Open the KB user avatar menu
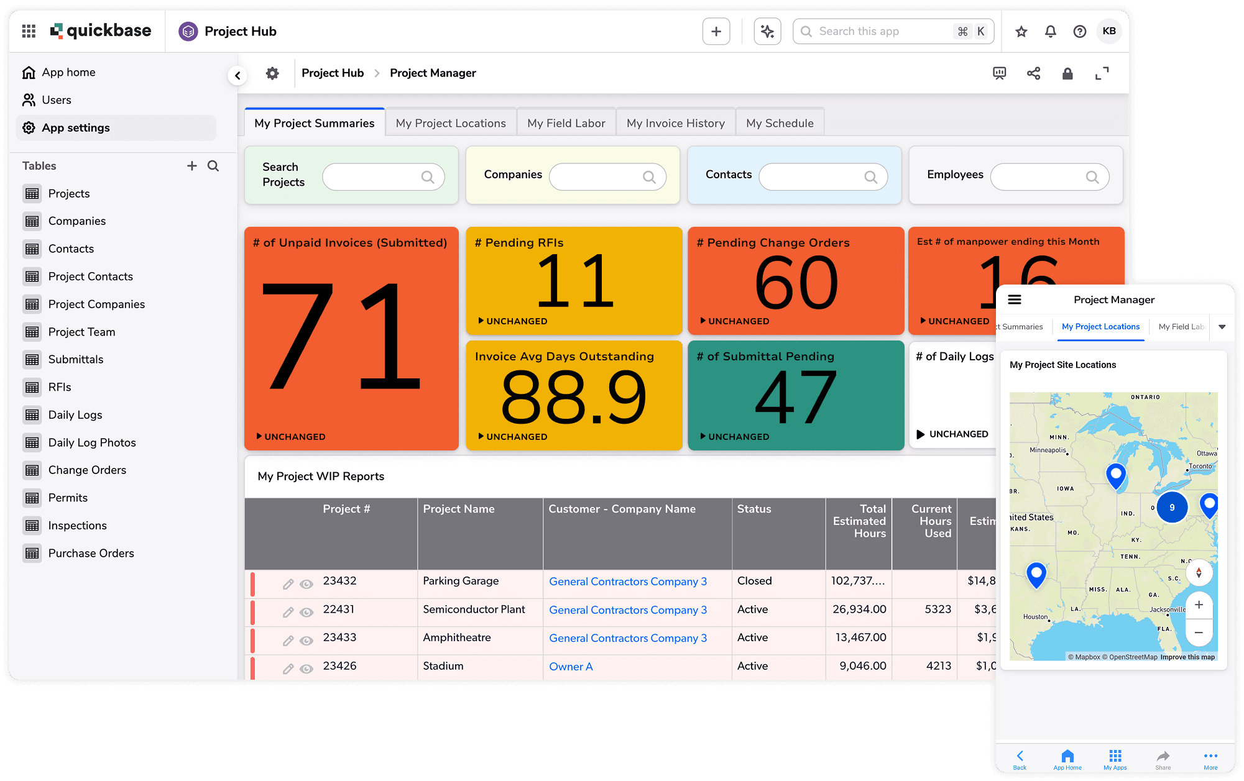This screenshot has width=1244, height=781. [1109, 31]
